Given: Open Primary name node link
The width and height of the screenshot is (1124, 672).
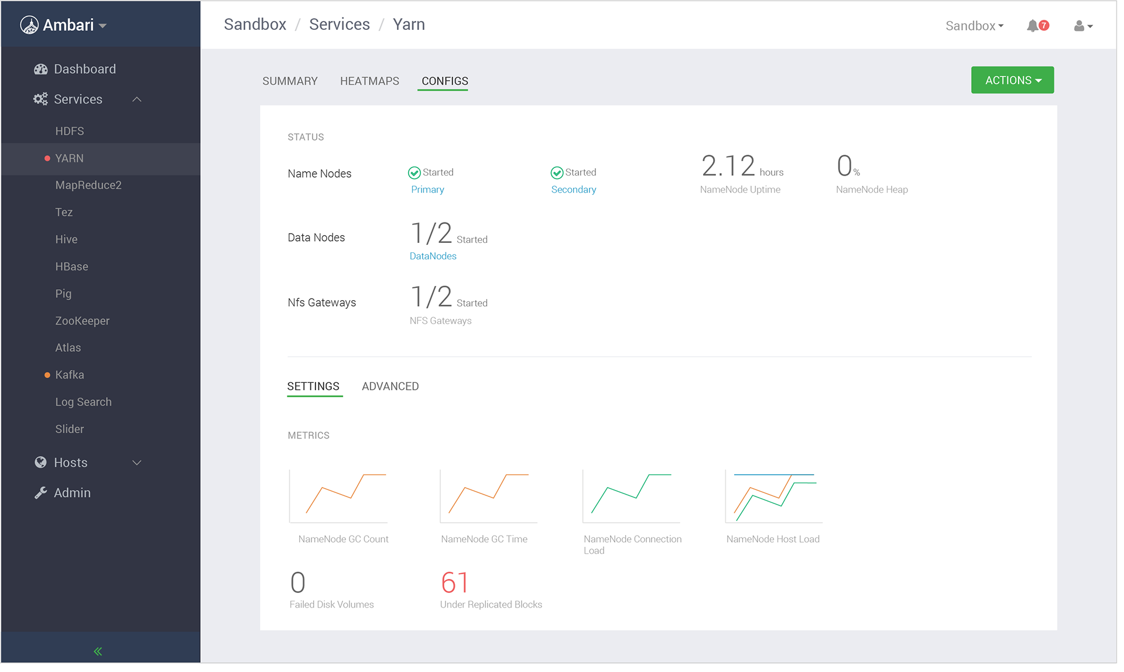Looking at the screenshot, I should tap(427, 190).
